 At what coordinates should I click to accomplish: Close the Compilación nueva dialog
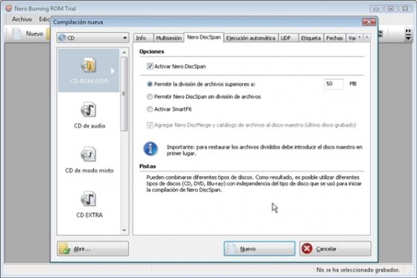pos(369,22)
